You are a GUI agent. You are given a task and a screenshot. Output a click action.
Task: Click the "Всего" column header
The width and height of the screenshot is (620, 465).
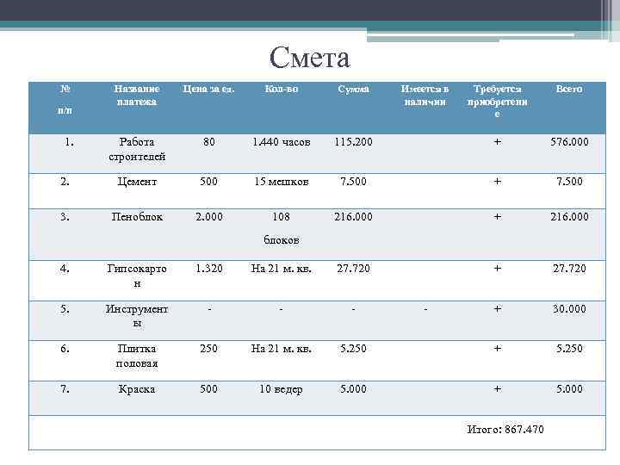[x=569, y=89]
